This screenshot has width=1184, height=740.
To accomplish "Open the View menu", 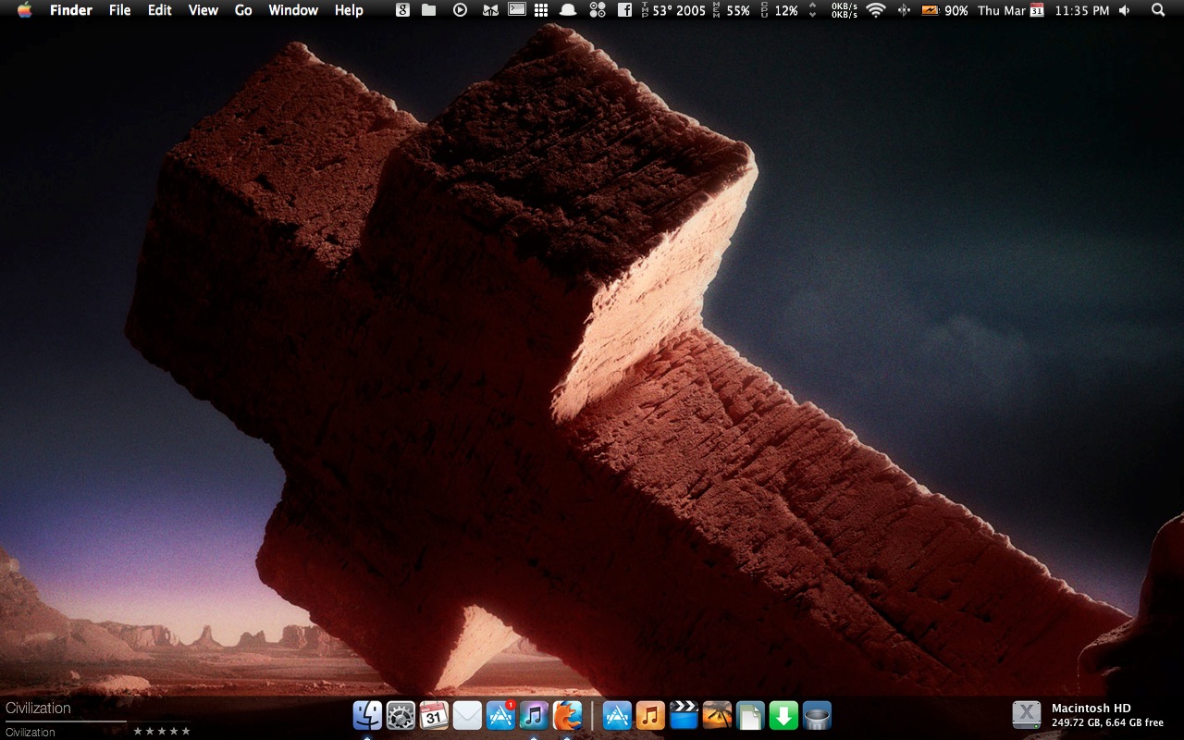I will [203, 10].
